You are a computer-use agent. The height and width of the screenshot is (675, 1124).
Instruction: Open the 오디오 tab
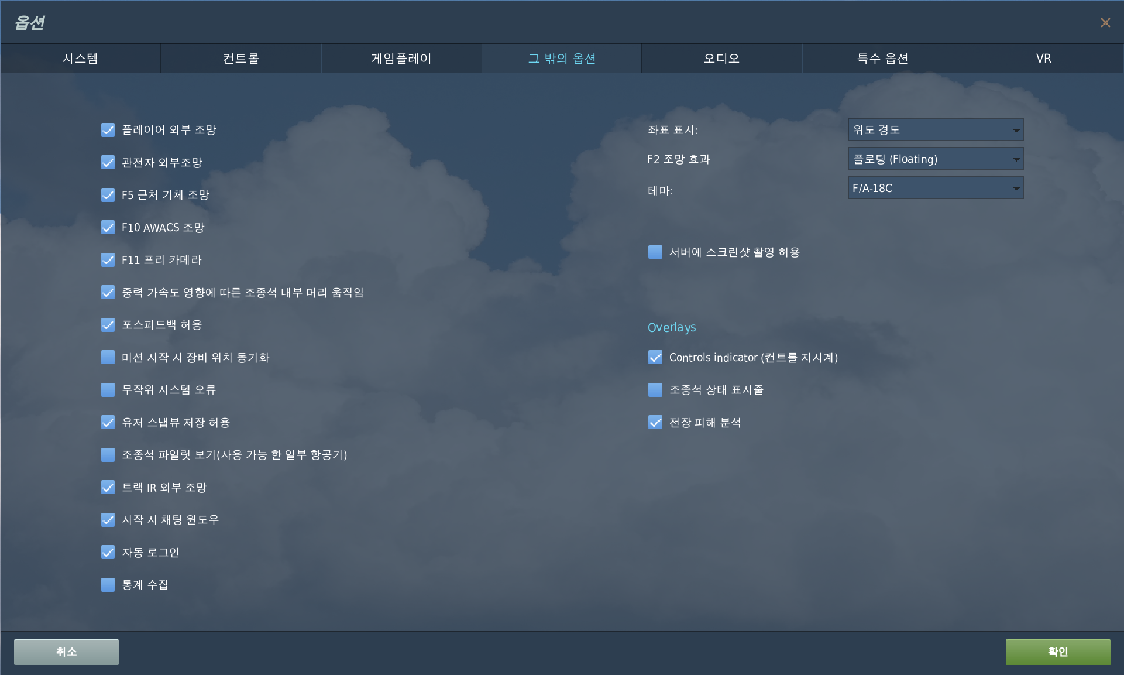point(721,59)
